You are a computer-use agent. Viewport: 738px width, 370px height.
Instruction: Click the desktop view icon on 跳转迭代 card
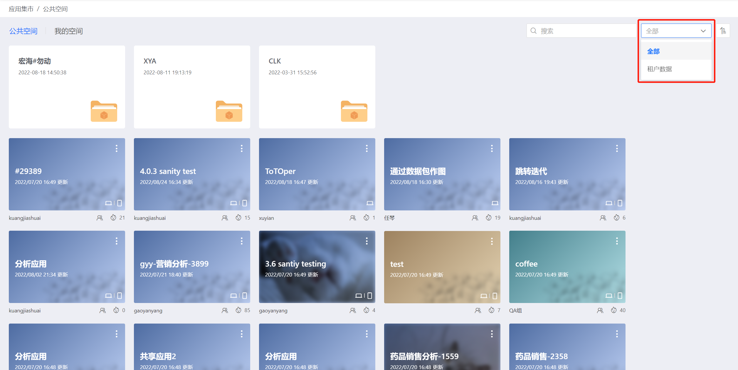[x=608, y=203]
